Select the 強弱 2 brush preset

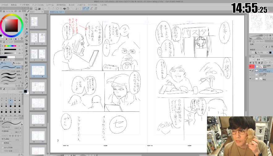(x=11, y=75)
